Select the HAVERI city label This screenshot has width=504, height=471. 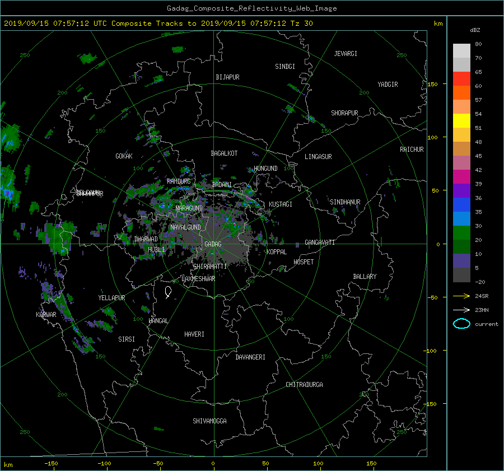coord(194,334)
